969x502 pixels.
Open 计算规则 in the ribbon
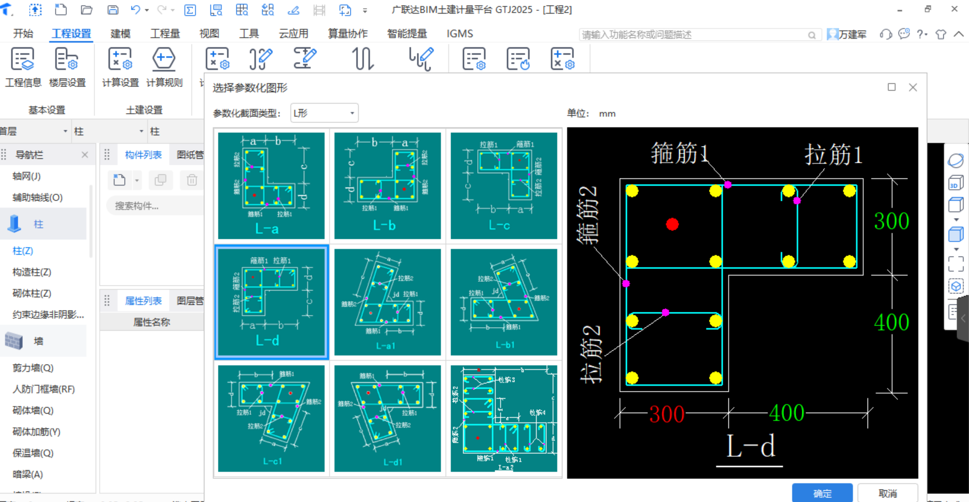[x=165, y=68]
